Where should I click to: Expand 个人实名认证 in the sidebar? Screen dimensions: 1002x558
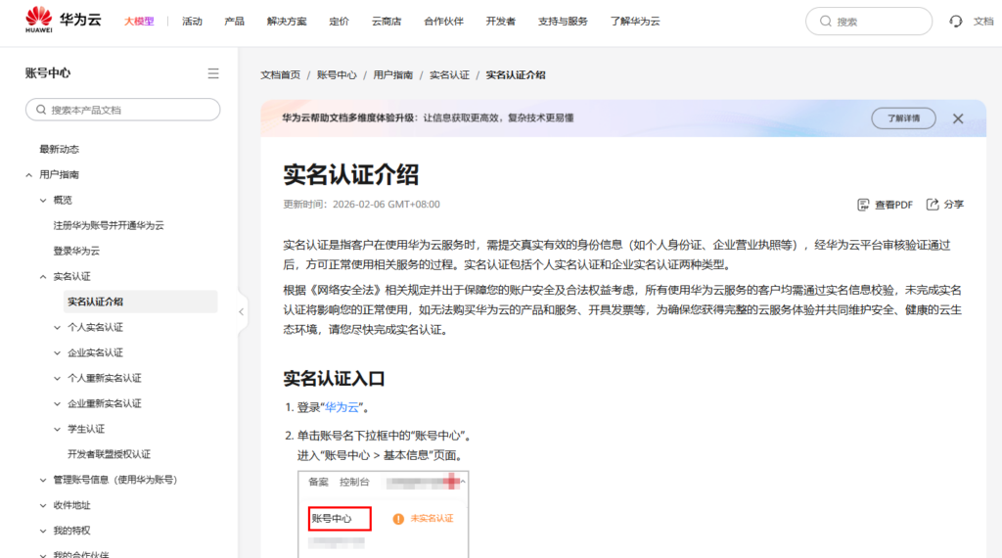pyautogui.click(x=57, y=327)
